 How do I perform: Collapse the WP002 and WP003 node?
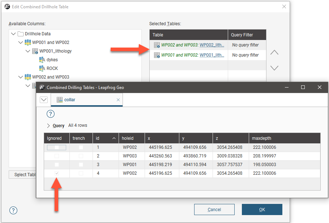(x=21, y=77)
